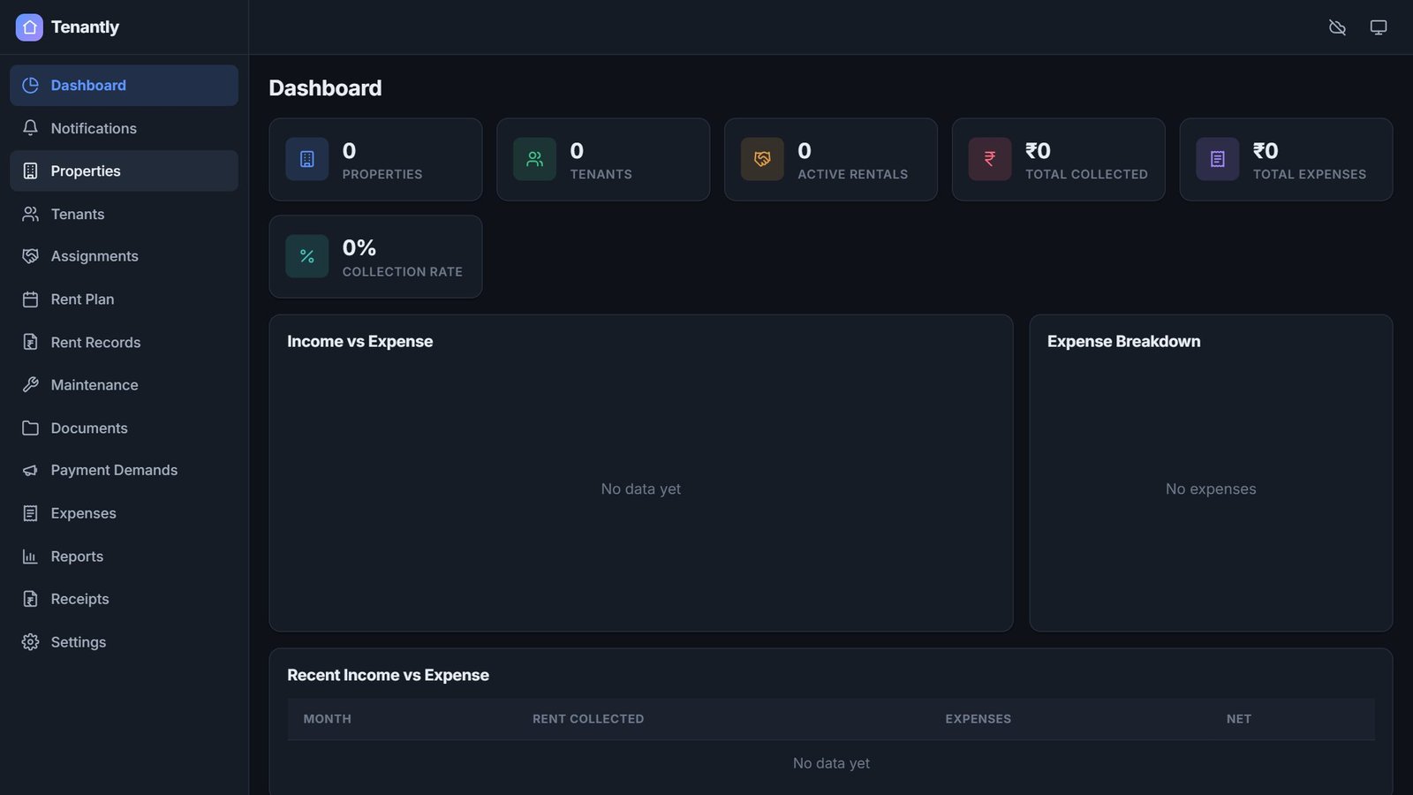Navigate to Rent Plan
Viewport: 1413px width, 795px height.
point(124,299)
